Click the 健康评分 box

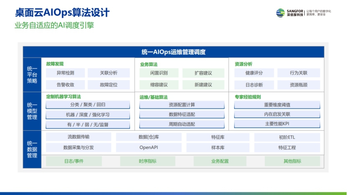(x=254, y=73)
